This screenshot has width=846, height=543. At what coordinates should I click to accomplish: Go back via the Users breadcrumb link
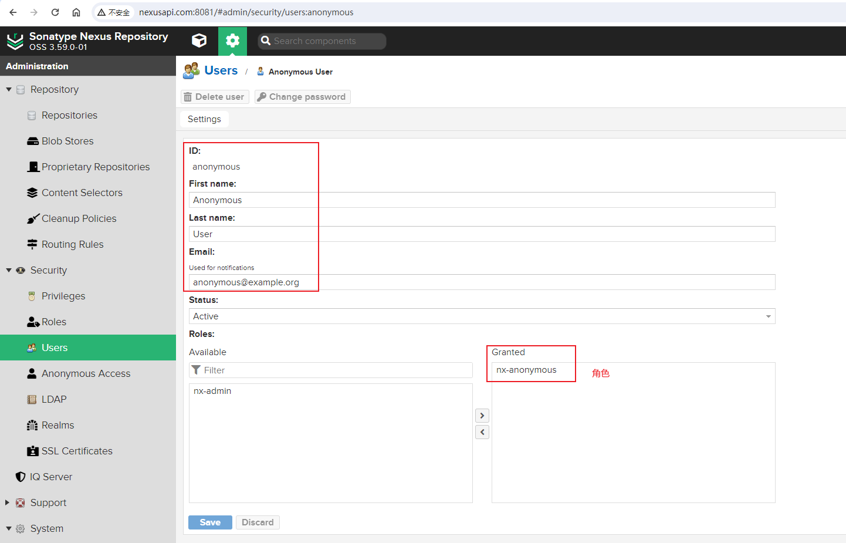pyautogui.click(x=221, y=70)
